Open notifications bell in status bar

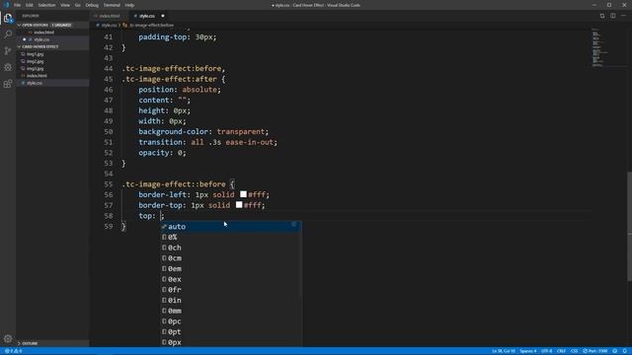[x=625, y=351]
